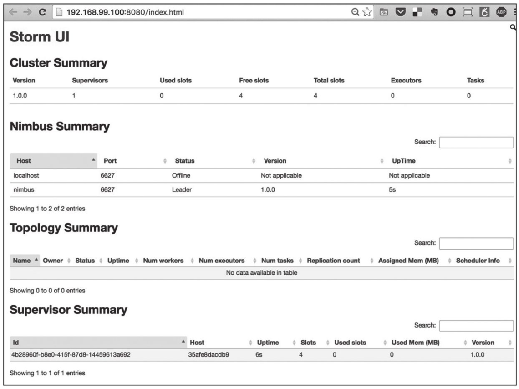Sort Topology table by Name column
Image resolution: width=519 pixels, height=389 pixels.
[25, 261]
